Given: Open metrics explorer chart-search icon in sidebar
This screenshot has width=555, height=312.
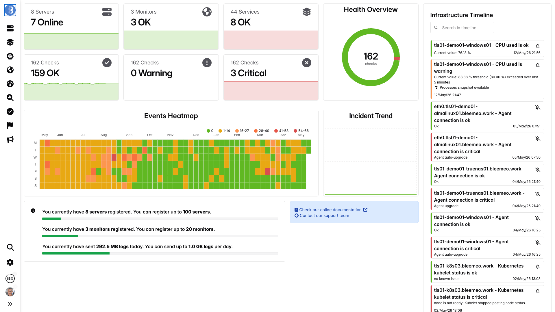Looking at the screenshot, I should [10, 98].
